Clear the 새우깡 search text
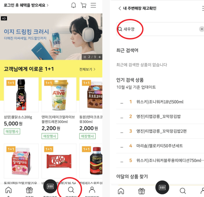The image size is (204, 197). click(x=202, y=29)
